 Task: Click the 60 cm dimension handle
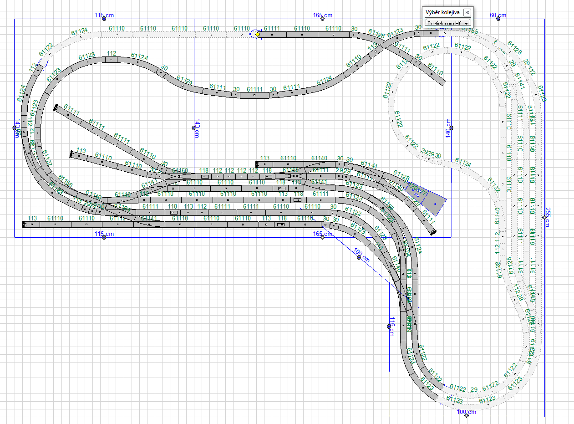click(x=498, y=19)
